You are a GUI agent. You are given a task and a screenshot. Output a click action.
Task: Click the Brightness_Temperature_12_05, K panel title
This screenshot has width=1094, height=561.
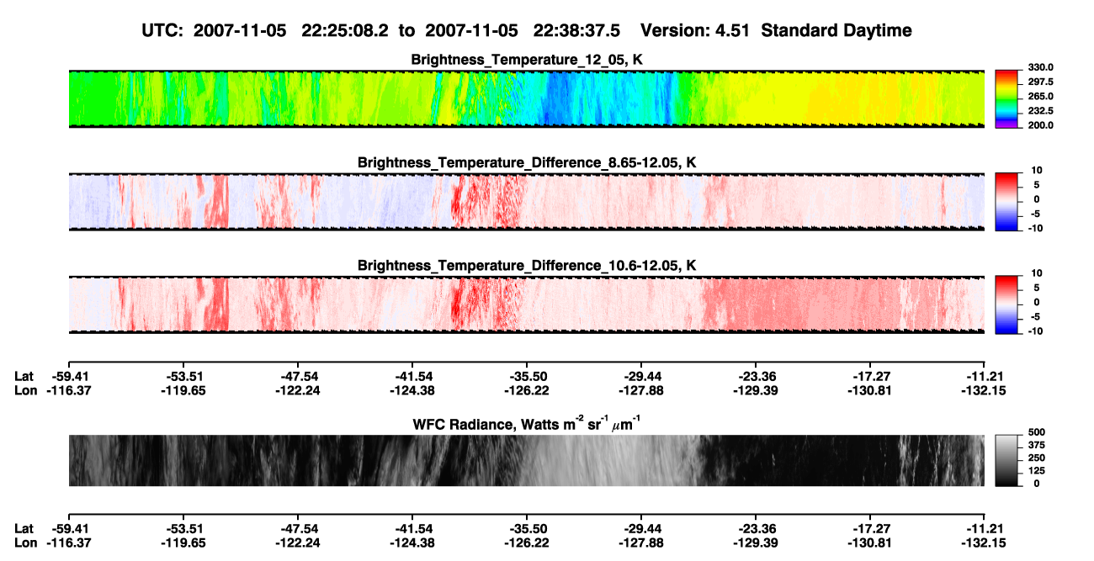click(x=527, y=60)
